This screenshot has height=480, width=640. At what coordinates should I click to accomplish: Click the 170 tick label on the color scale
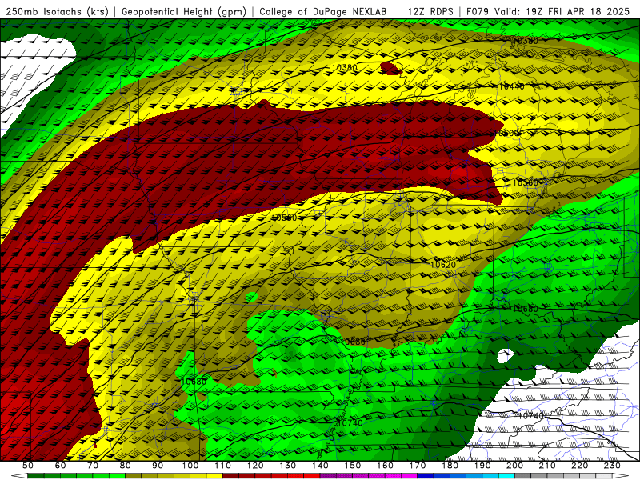(418, 466)
